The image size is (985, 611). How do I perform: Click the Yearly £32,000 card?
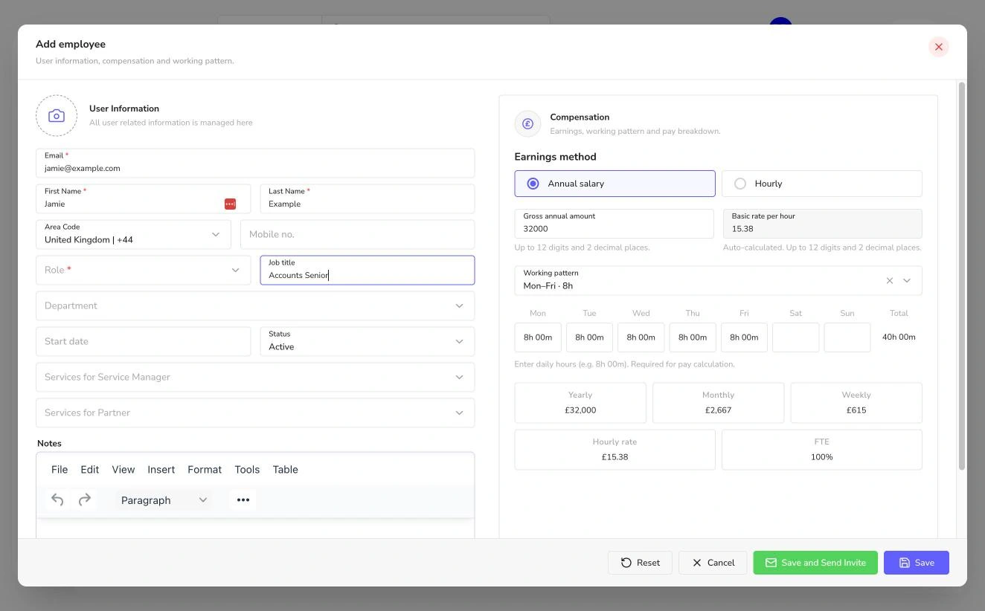(580, 403)
